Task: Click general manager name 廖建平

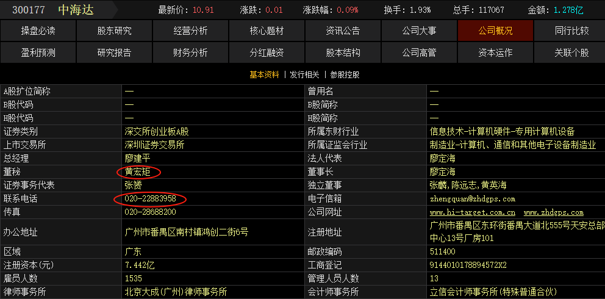Action: [137, 159]
